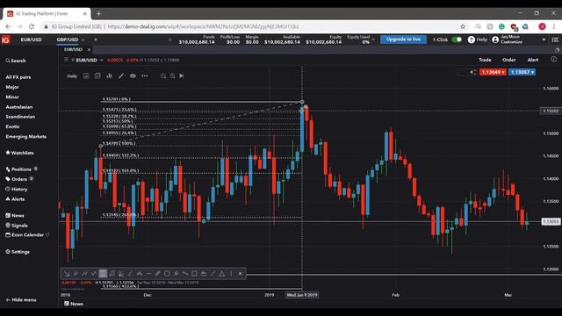This screenshot has height=316, width=562.
Task: Bookmark page with the star icon
Action: pos(463,26)
